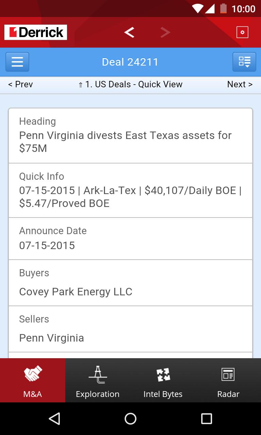Tap the Sellers row Penn Virginia

(x=130, y=329)
